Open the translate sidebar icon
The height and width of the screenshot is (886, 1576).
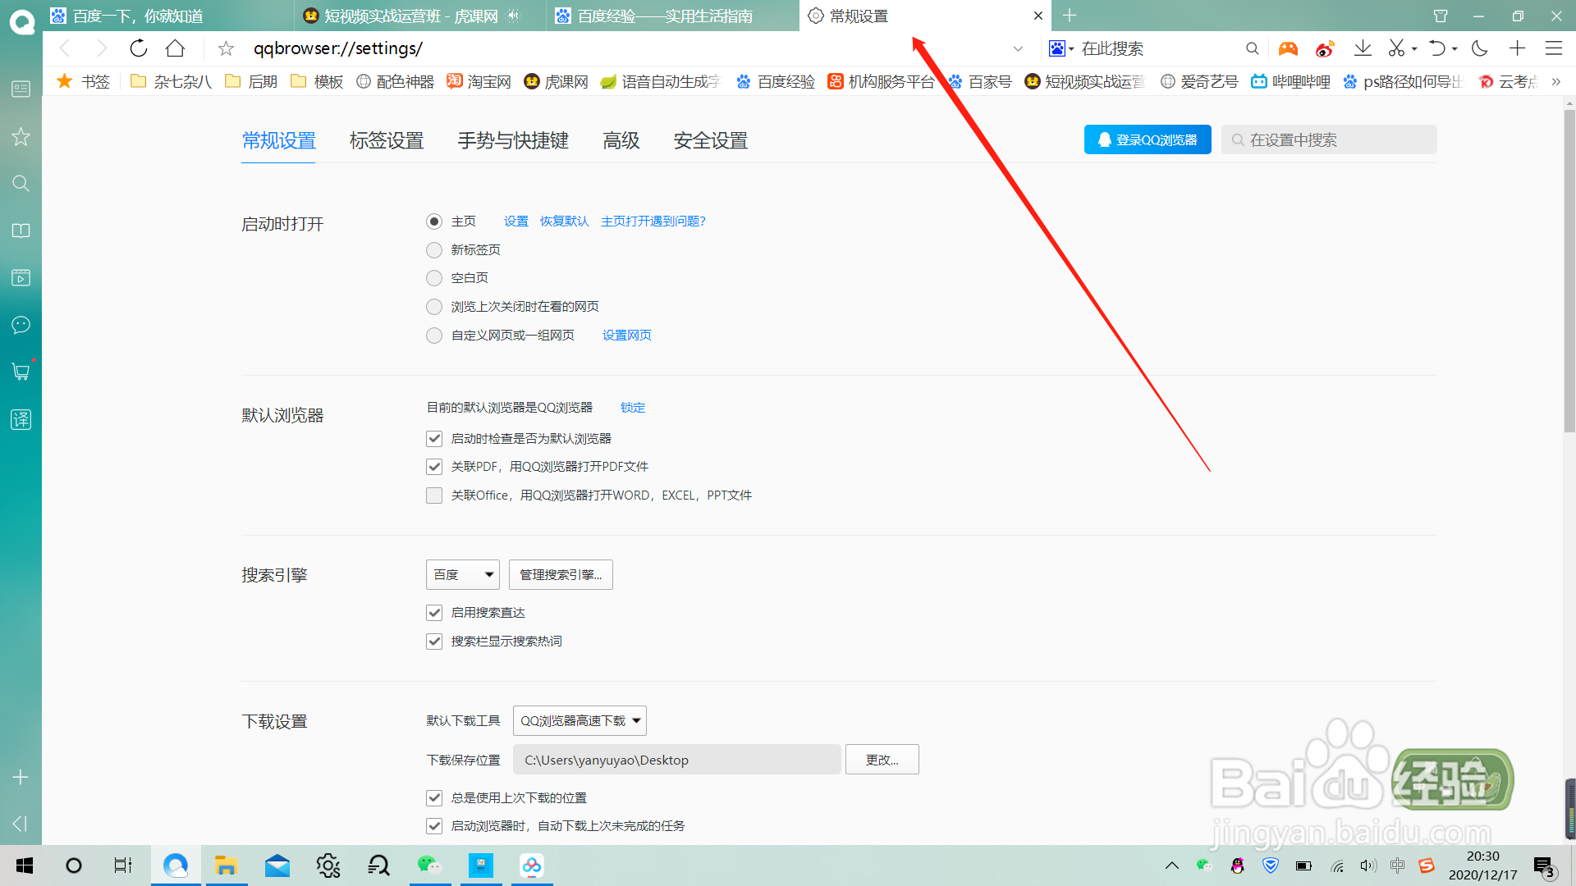(21, 419)
